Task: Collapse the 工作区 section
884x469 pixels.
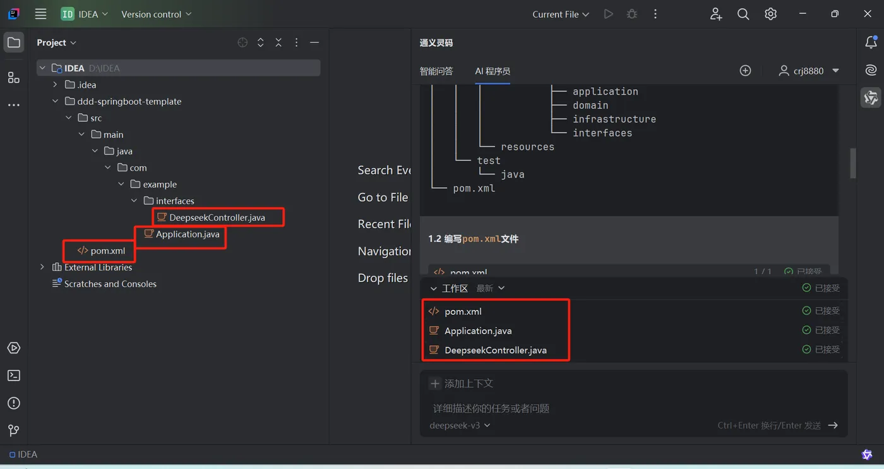Action: pos(433,288)
